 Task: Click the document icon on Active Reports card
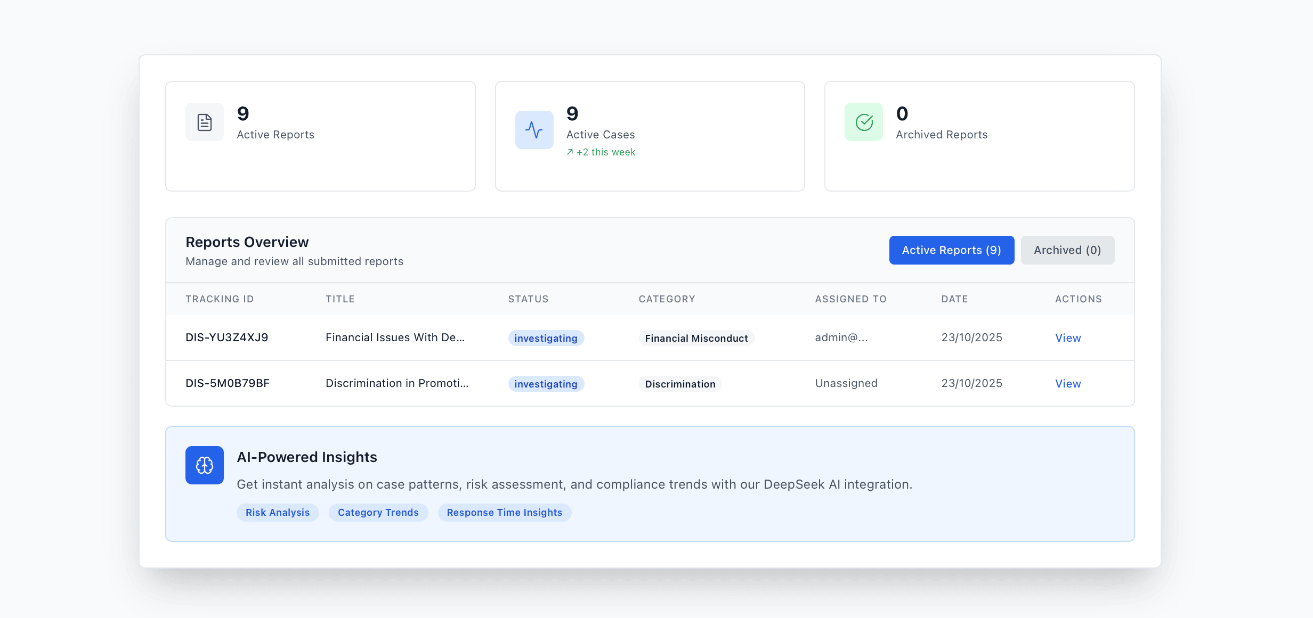pos(204,122)
